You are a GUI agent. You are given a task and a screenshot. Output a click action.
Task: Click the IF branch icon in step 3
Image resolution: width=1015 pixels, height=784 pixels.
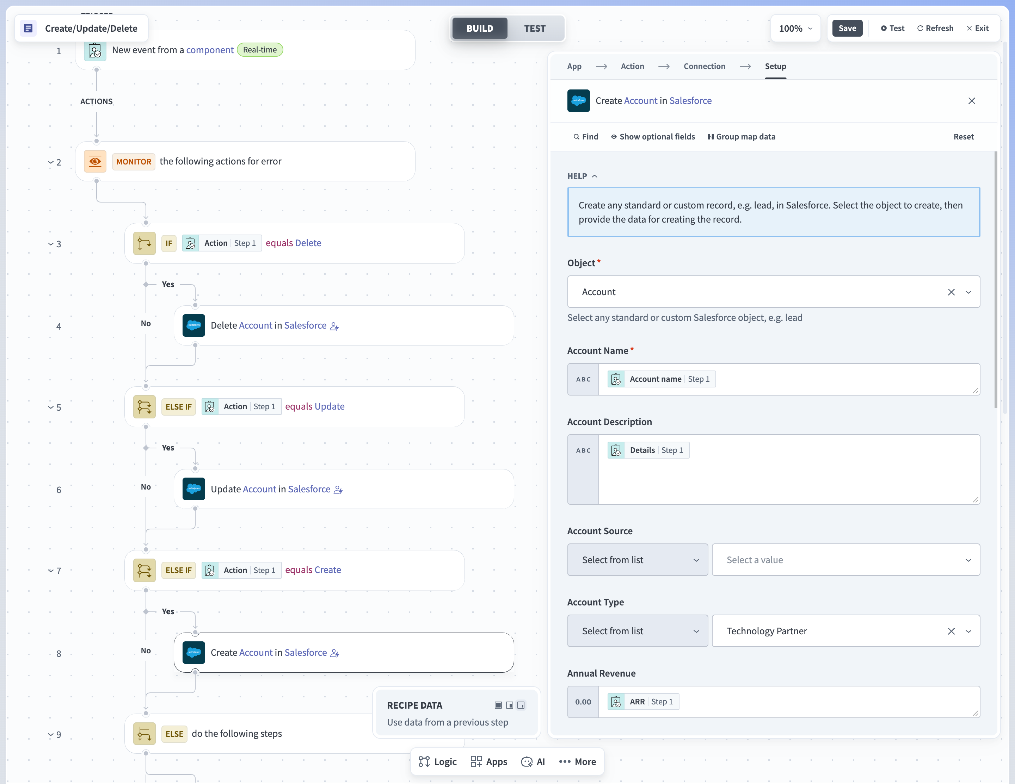coord(144,243)
